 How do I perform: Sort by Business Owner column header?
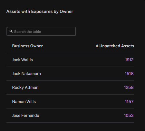(x=27, y=46)
